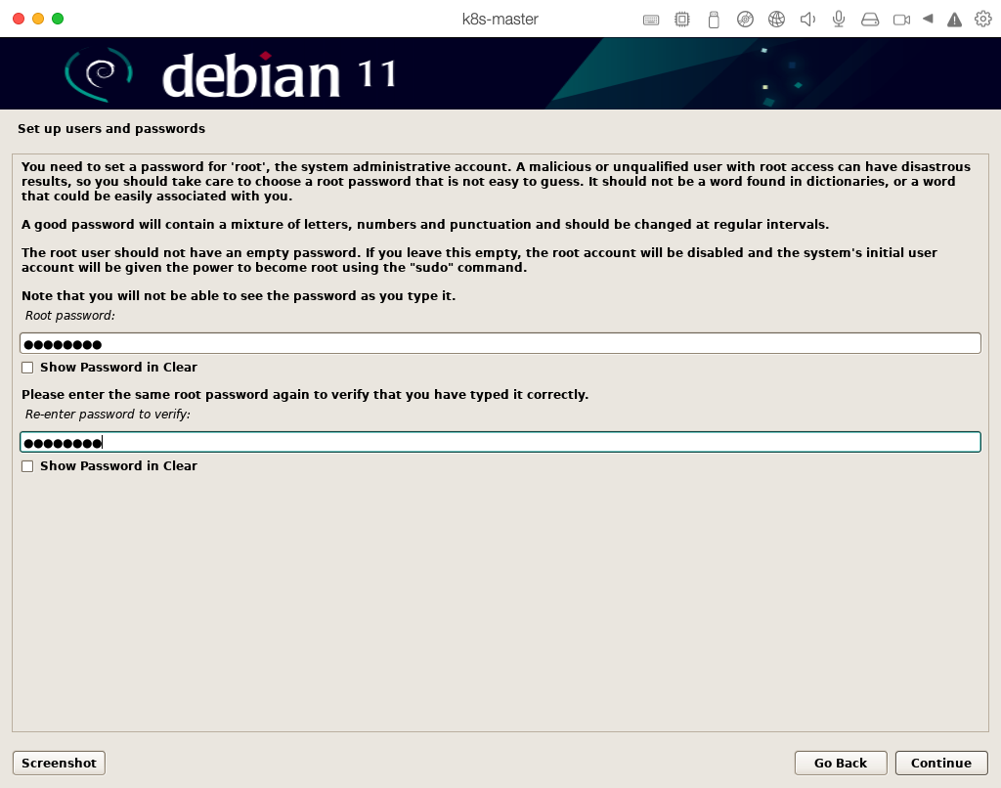Open the CPU chip icon in toolbar
The width and height of the screenshot is (1001, 788).
681,20
